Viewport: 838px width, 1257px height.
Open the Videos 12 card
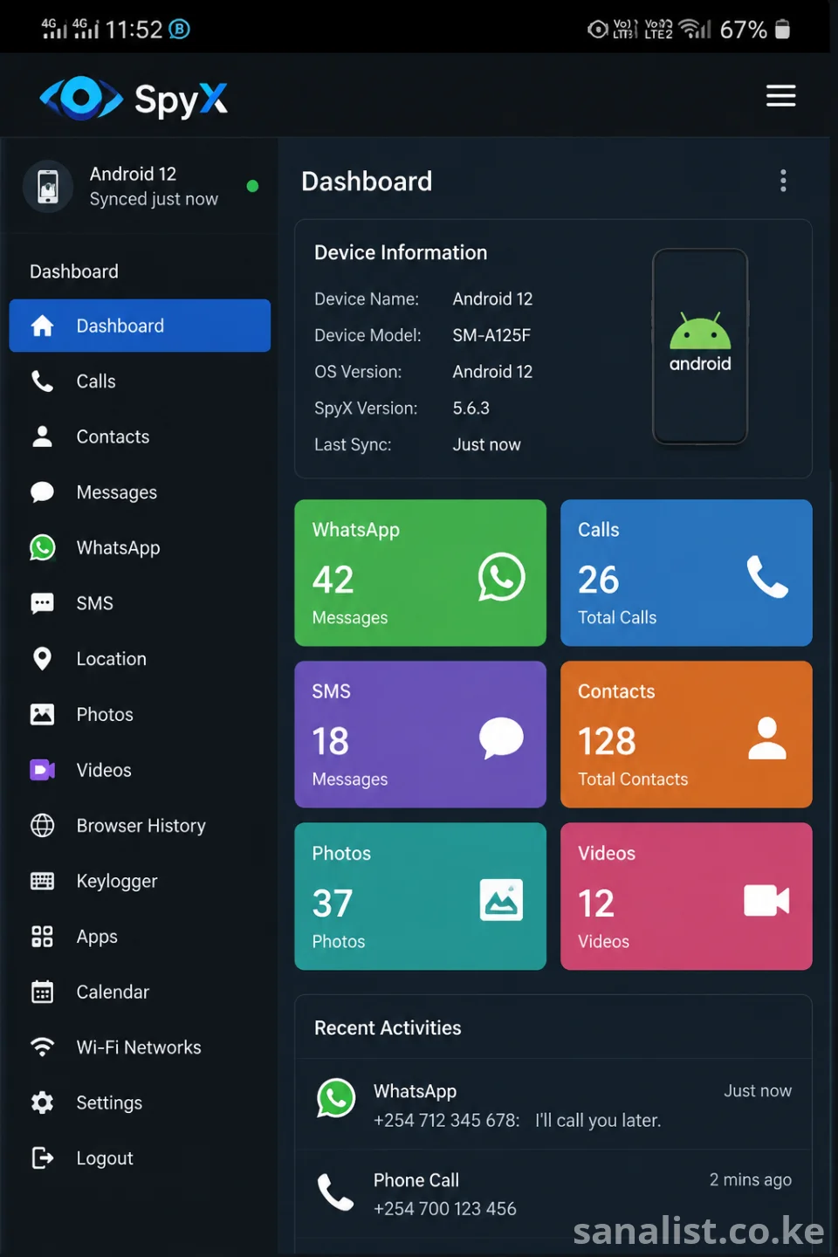click(686, 896)
